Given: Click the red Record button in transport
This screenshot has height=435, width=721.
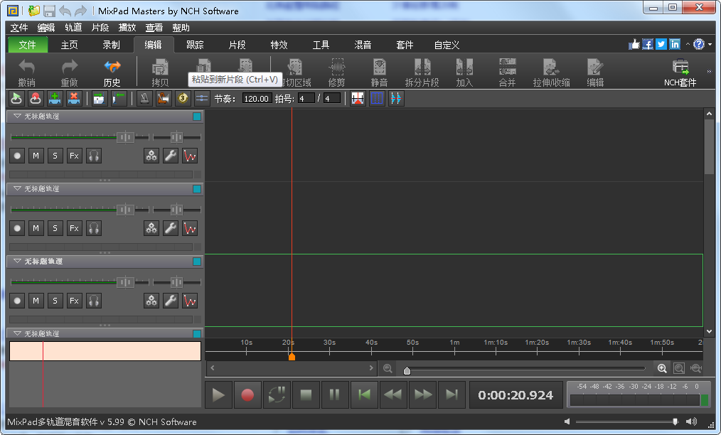Looking at the screenshot, I should pyautogui.click(x=247, y=395).
